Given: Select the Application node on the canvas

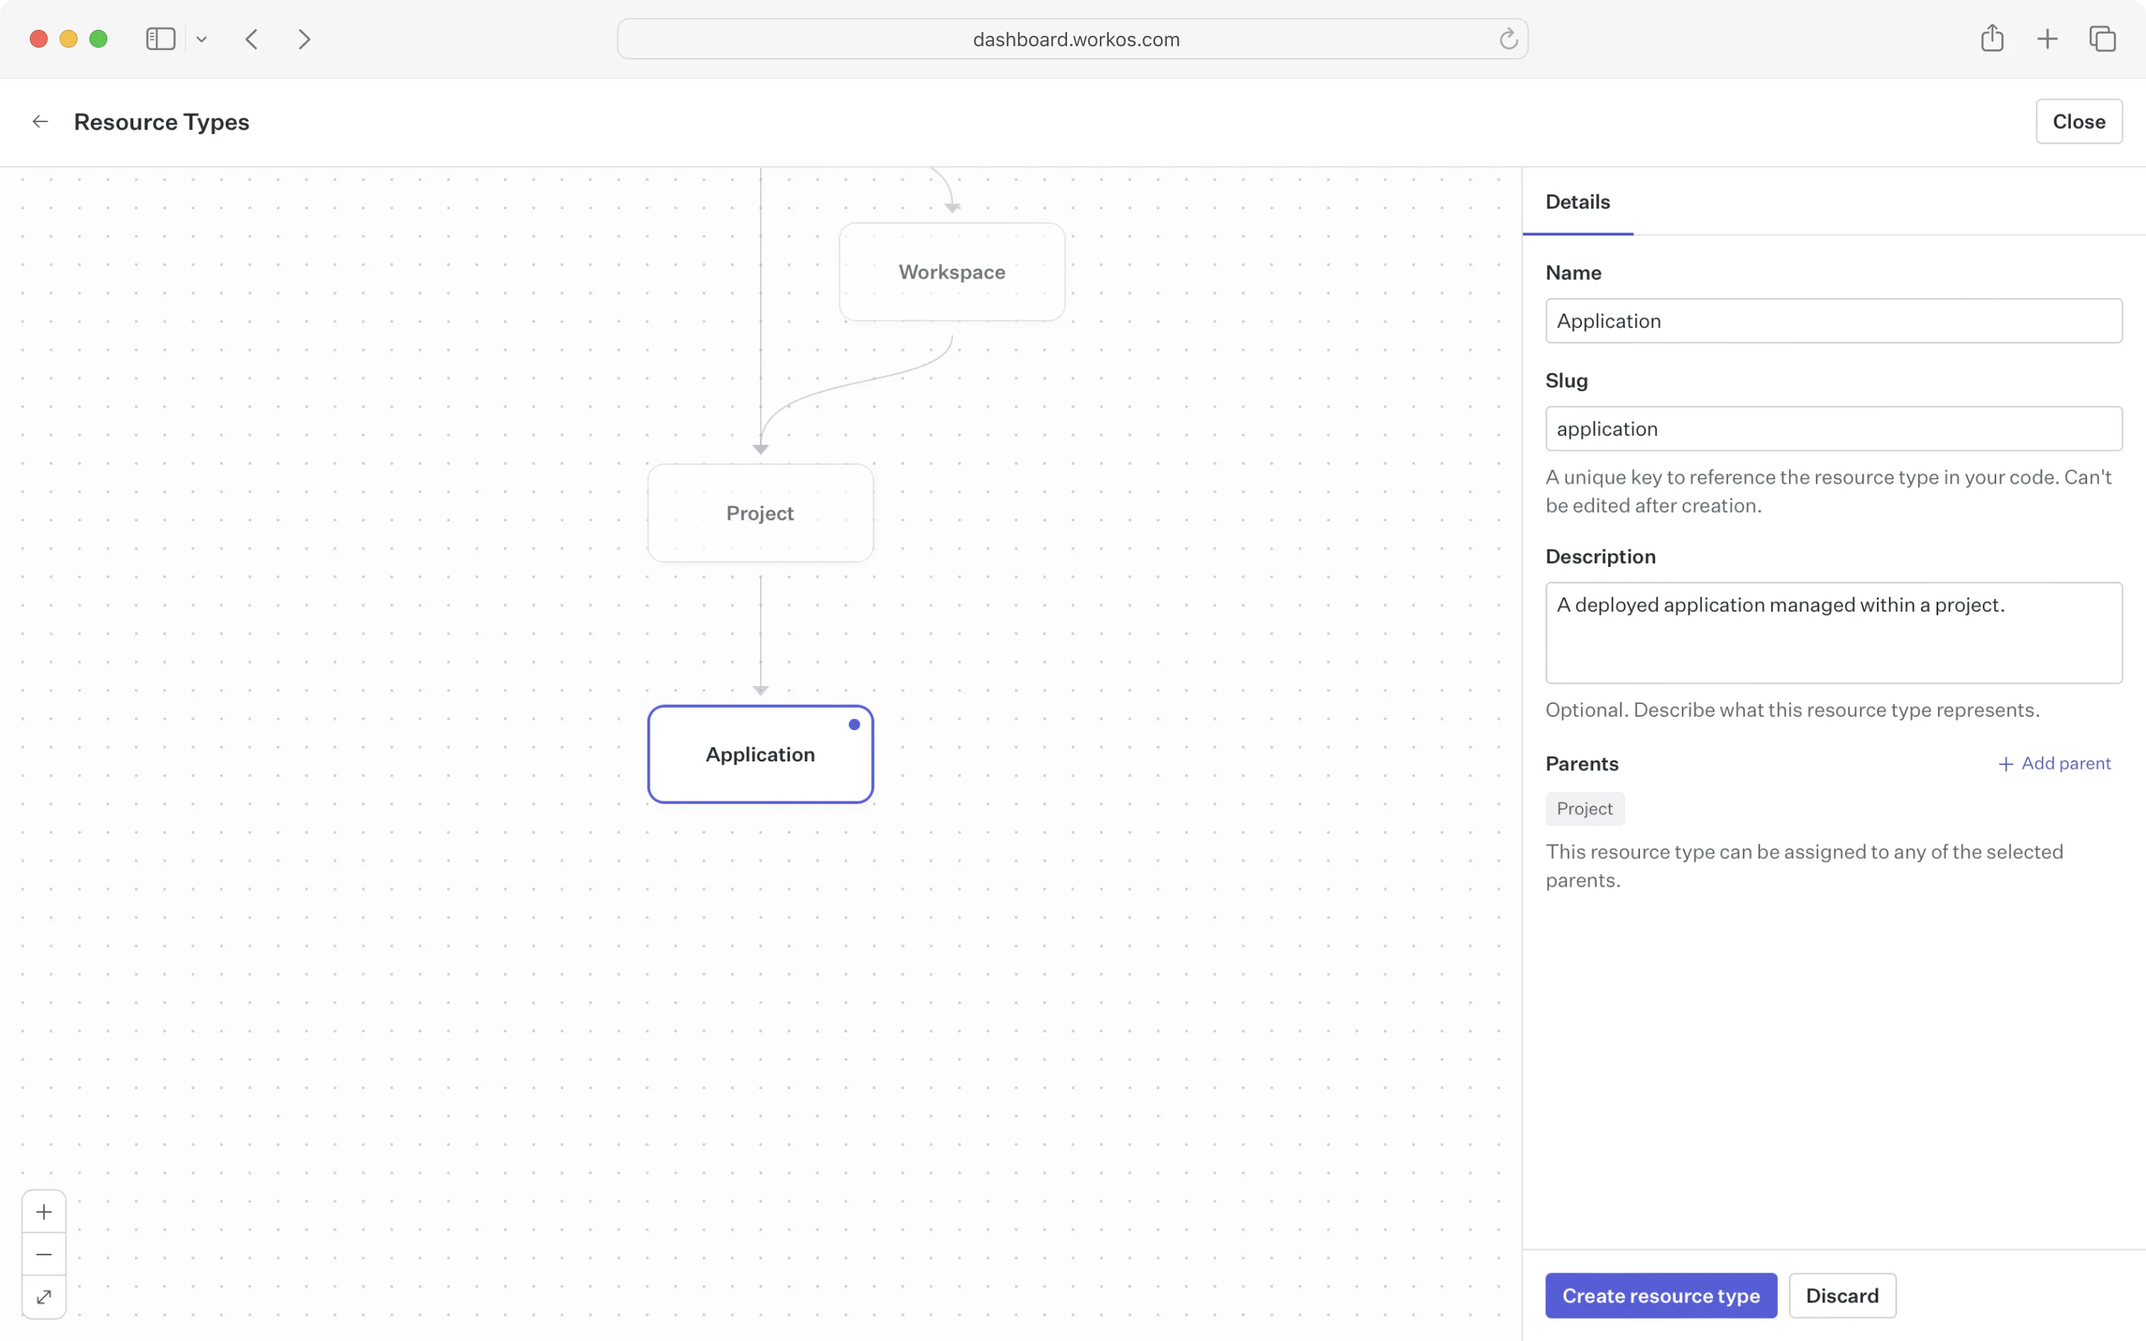Looking at the screenshot, I should (x=760, y=754).
